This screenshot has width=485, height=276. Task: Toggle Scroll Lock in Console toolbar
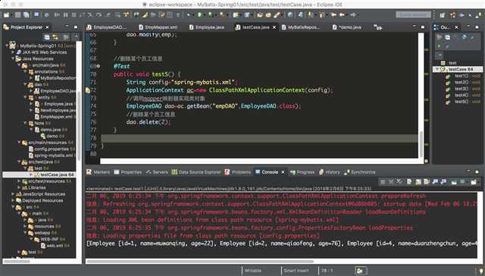pos(418,182)
